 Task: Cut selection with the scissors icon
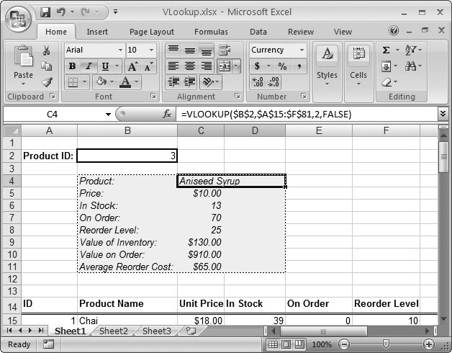click(46, 50)
